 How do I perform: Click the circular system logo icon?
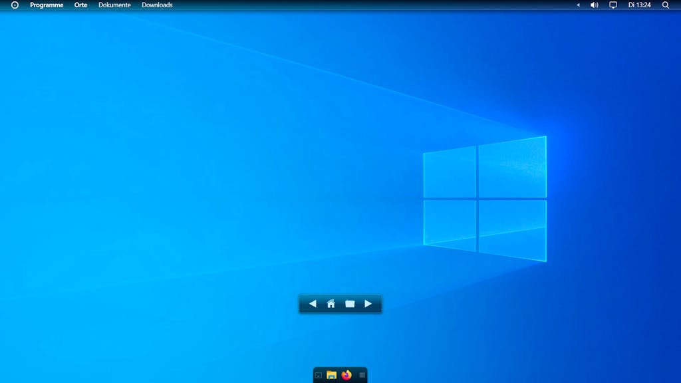point(15,5)
